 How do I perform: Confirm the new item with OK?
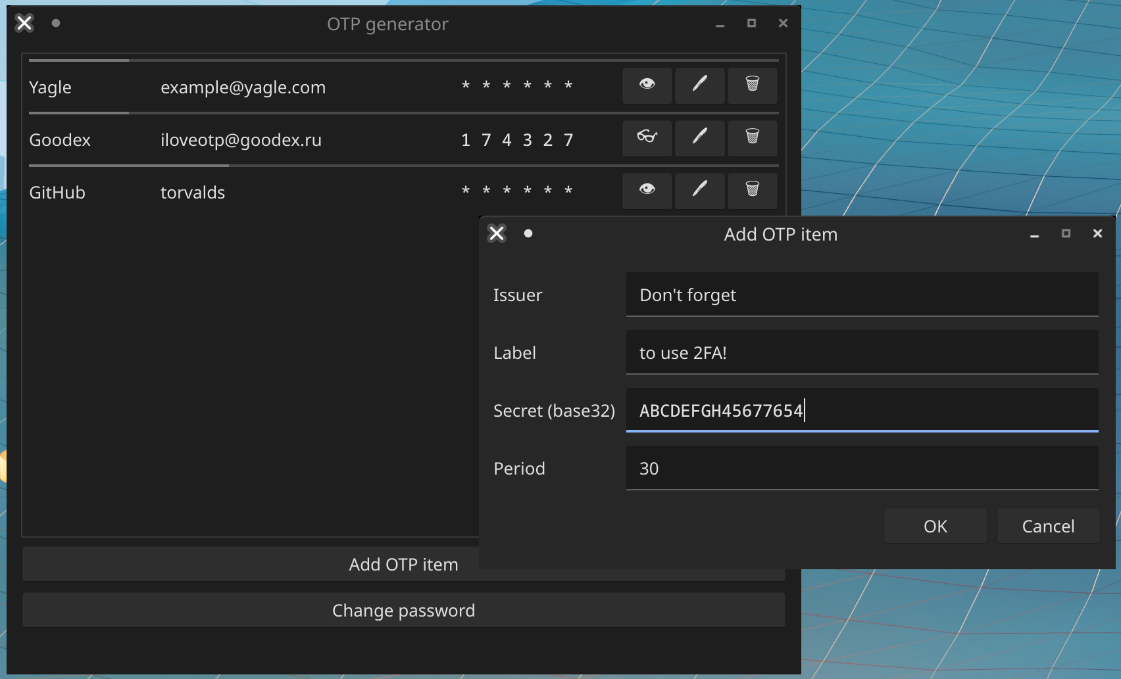coord(935,526)
